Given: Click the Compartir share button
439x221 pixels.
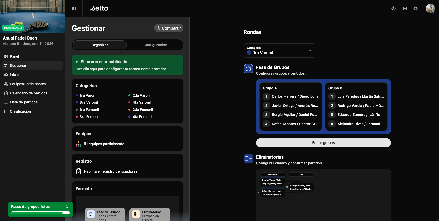Looking at the screenshot, I should point(169,28).
